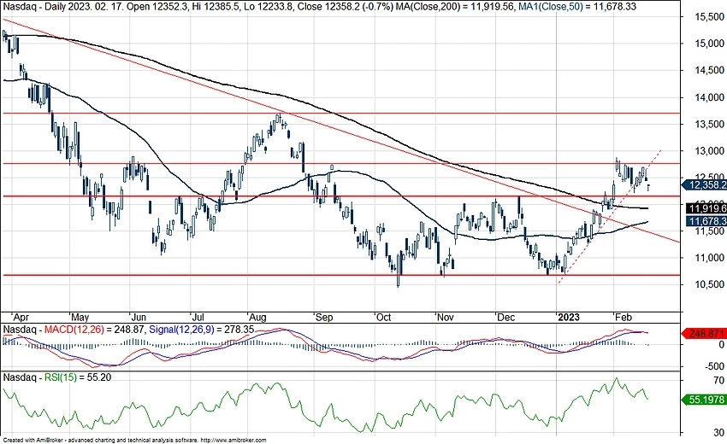This screenshot has width=727, height=444.
Task: Click the 55.1978 RSI value label
Action: [705, 399]
